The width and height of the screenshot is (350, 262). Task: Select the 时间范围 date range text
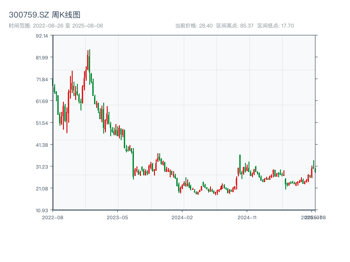56,26
